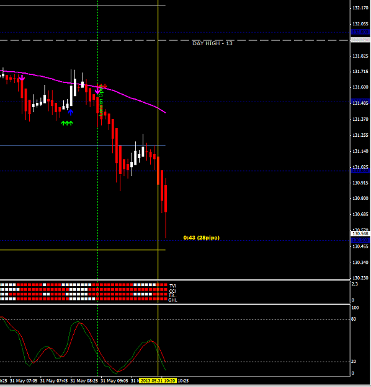This screenshot has width=371, height=387.
Task: Click the 10:25 time label
Action: (183, 381)
